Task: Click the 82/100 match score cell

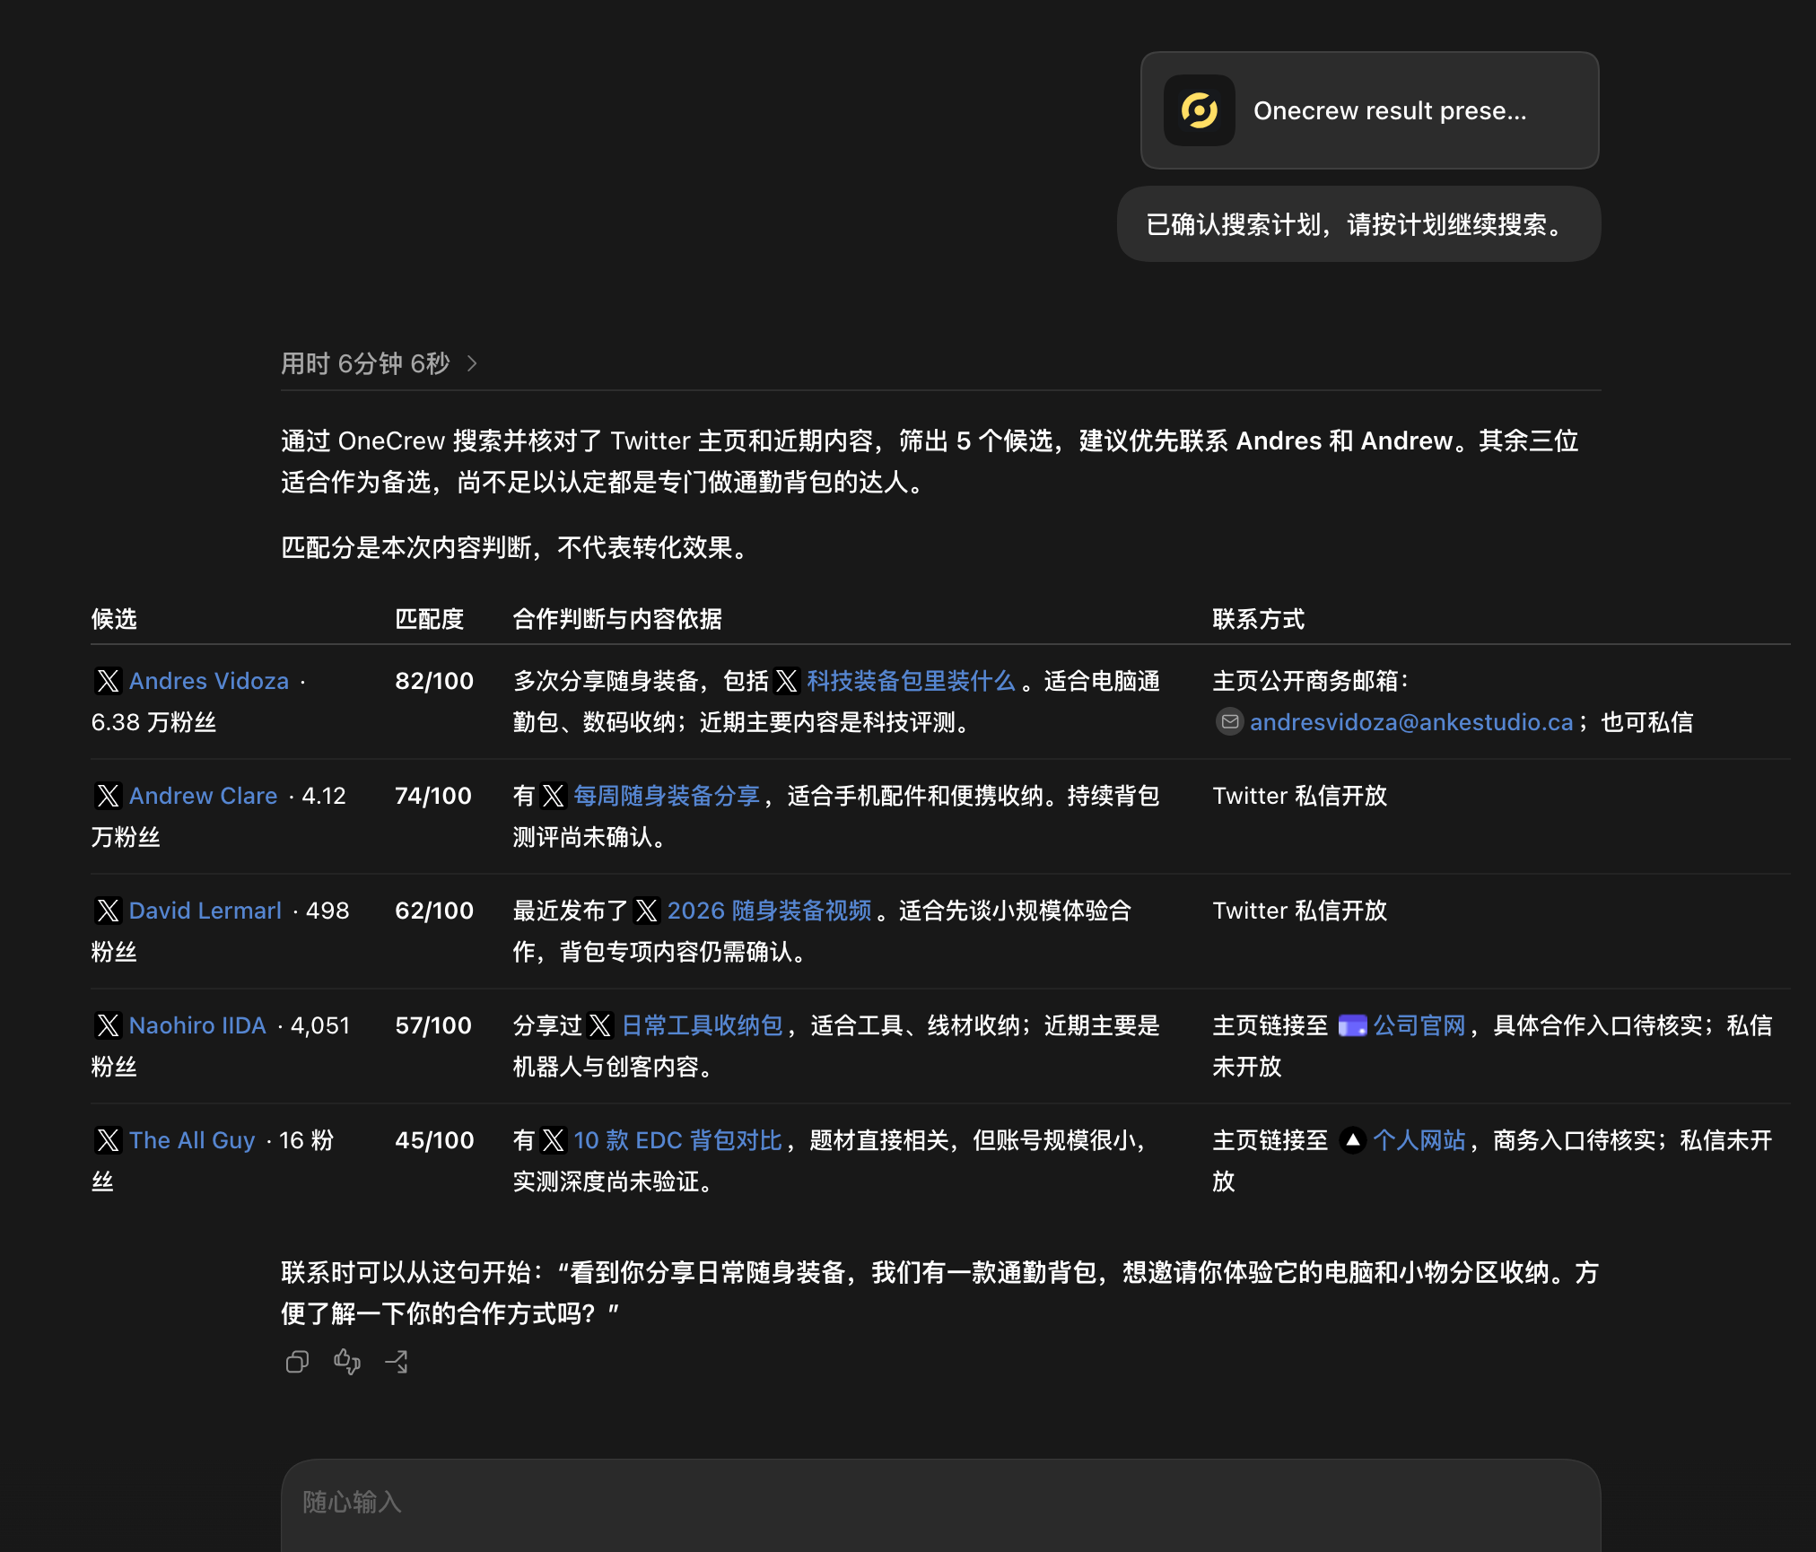Action: click(x=434, y=681)
